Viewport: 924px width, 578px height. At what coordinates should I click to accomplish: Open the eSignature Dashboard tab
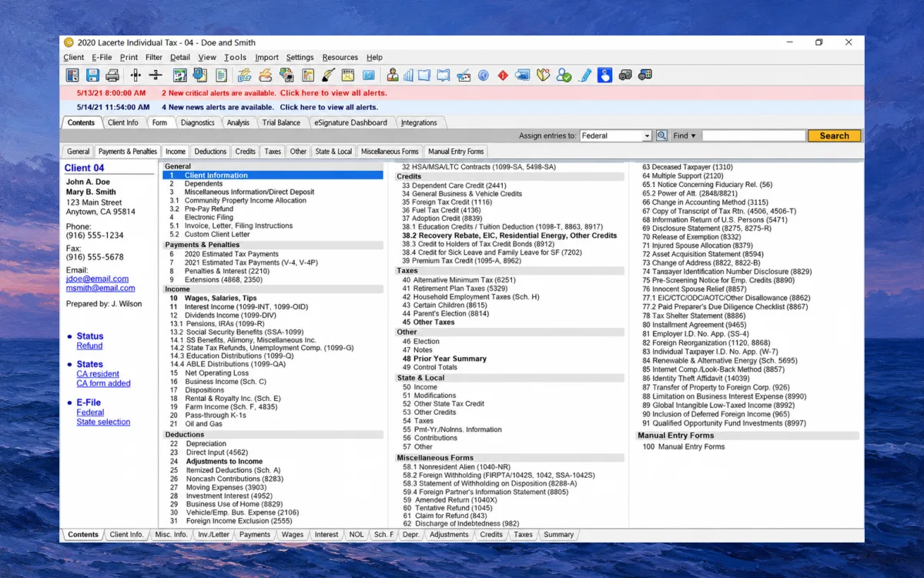point(351,122)
